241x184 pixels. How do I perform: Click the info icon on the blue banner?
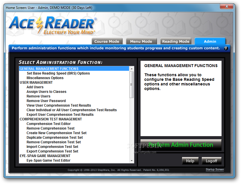pyautogui.click(x=226, y=48)
